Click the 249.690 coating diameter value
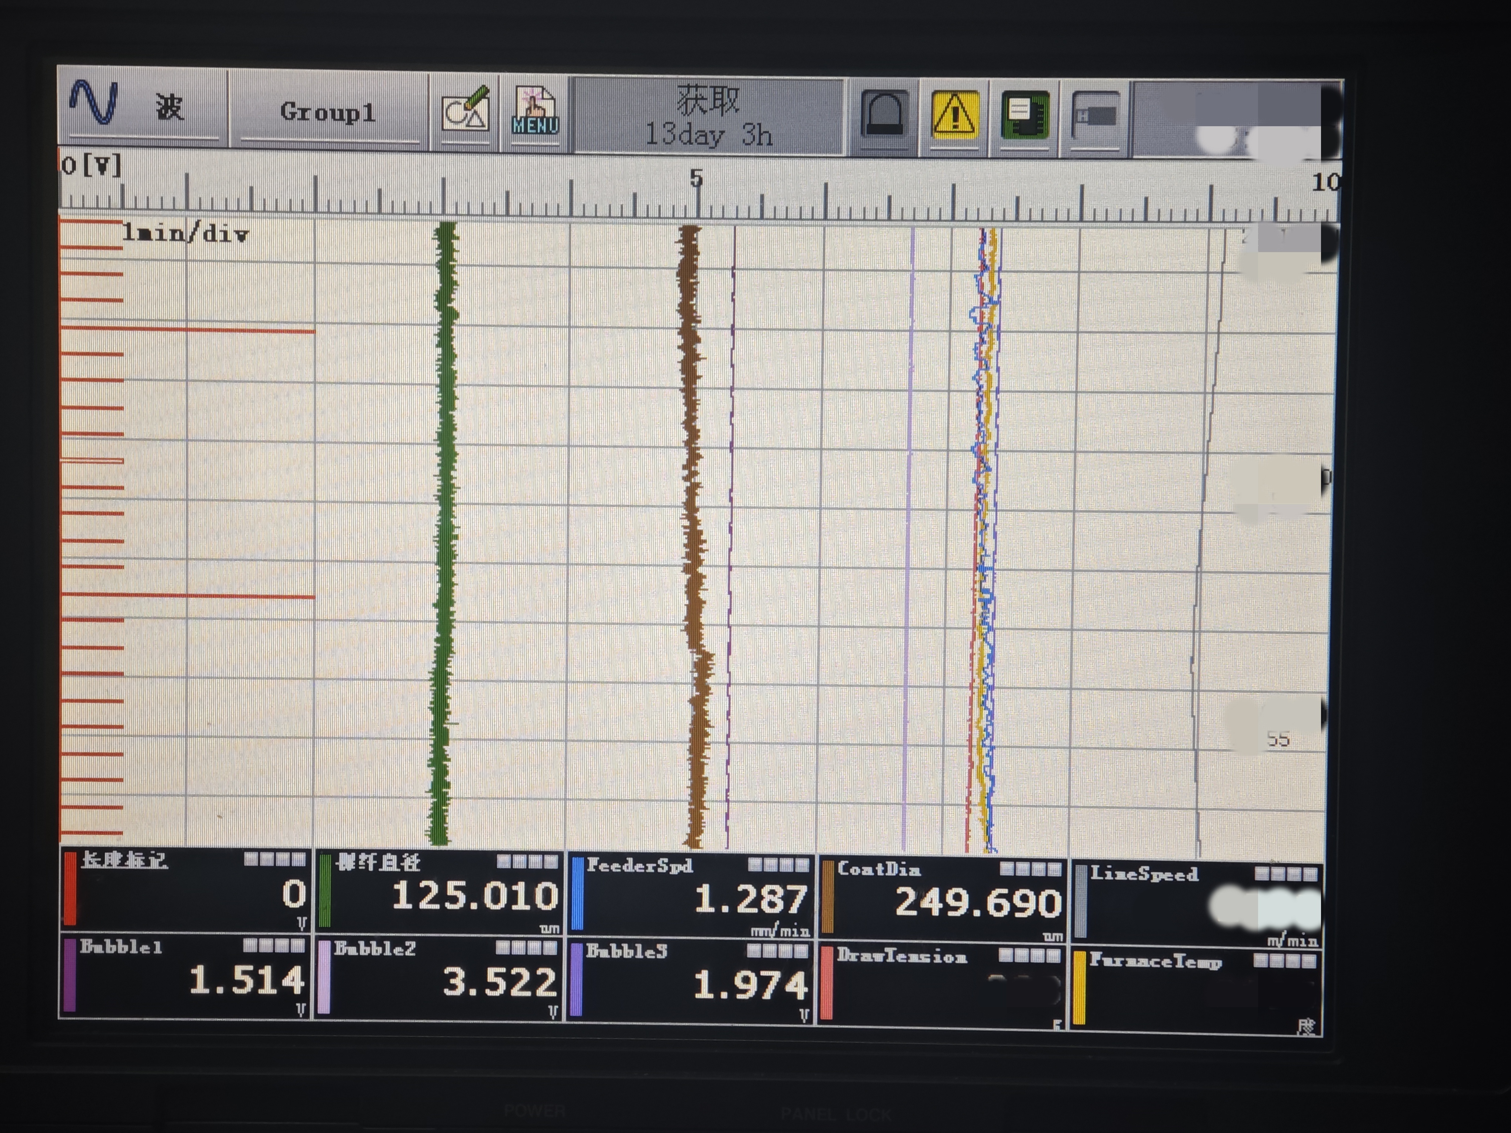Screen dimensions: 1511x1133 pos(978,903)
